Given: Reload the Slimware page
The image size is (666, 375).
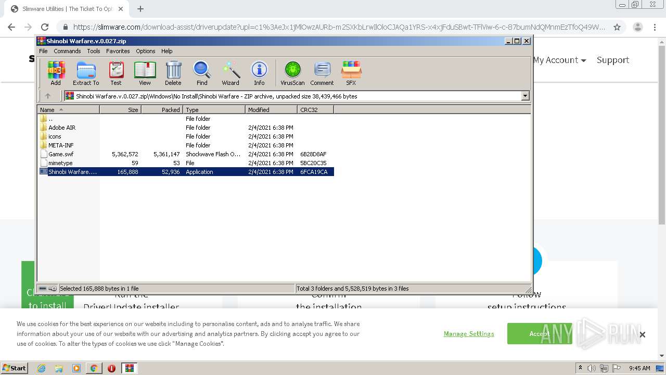Looking at the screenshot, I should [45, 27].
